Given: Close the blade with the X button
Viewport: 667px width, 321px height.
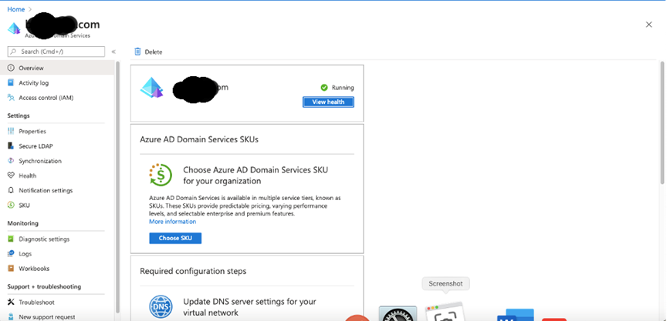Looking at the screenshot, I should [x=648, y=25].
